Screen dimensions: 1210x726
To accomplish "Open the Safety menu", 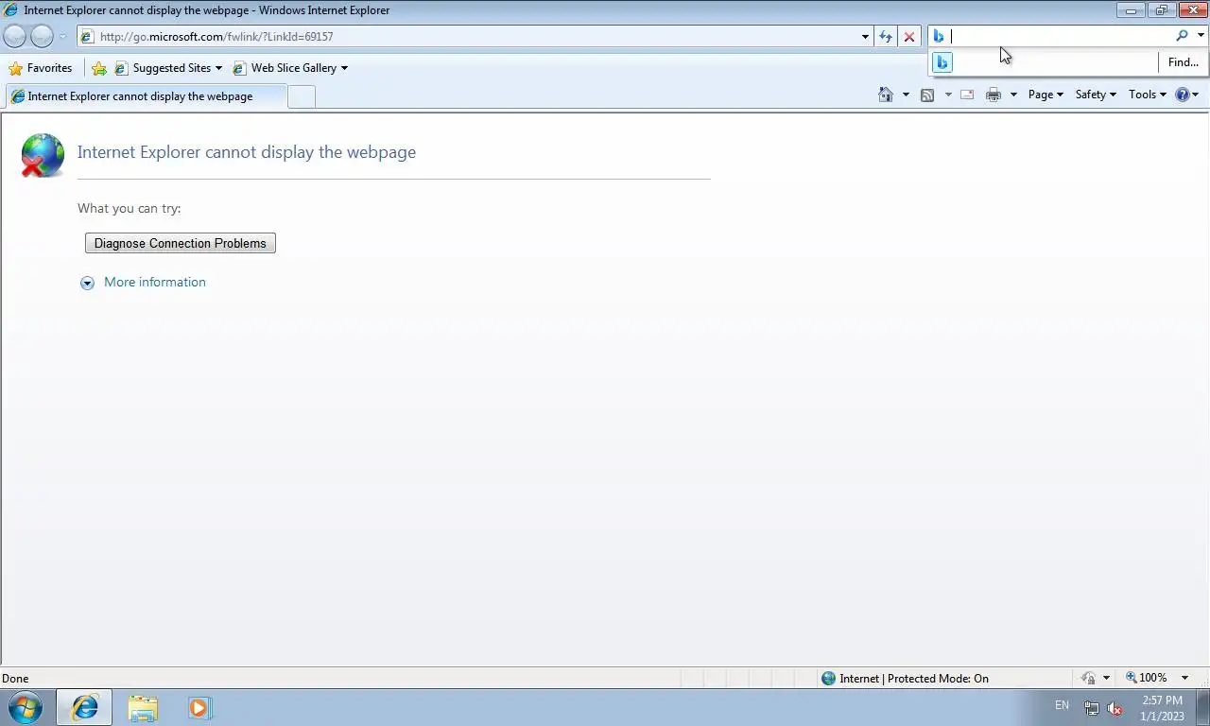I will point(1096,95).
